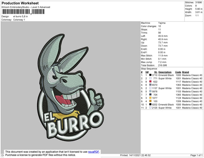Click the Trims value '56'
Viewport: 204px width, 158px height.
pyautogui.click(x=159, y=33)
